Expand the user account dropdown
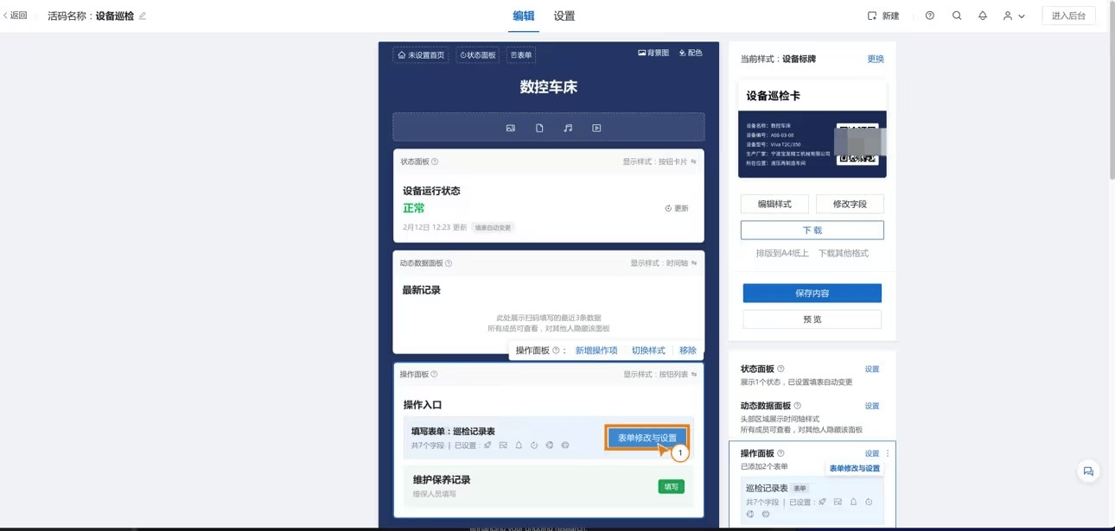The height and width of the screenshot is (531, 1115). [x=1013, y=16]
